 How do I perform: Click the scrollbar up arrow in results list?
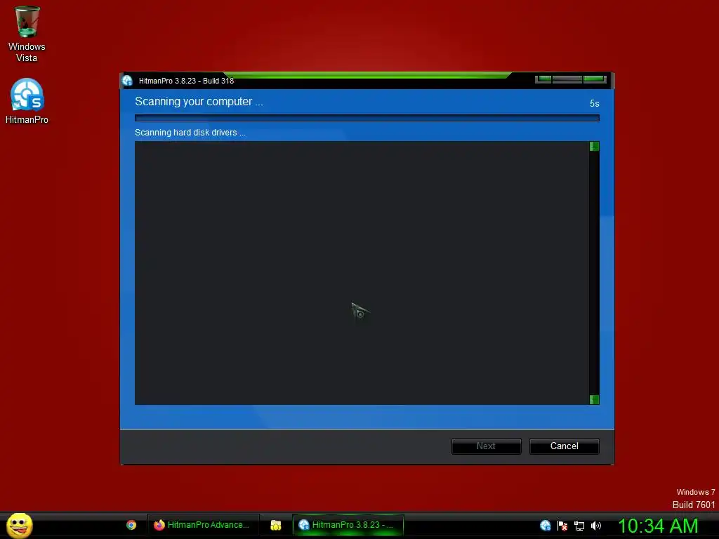(x=594, y=146)
